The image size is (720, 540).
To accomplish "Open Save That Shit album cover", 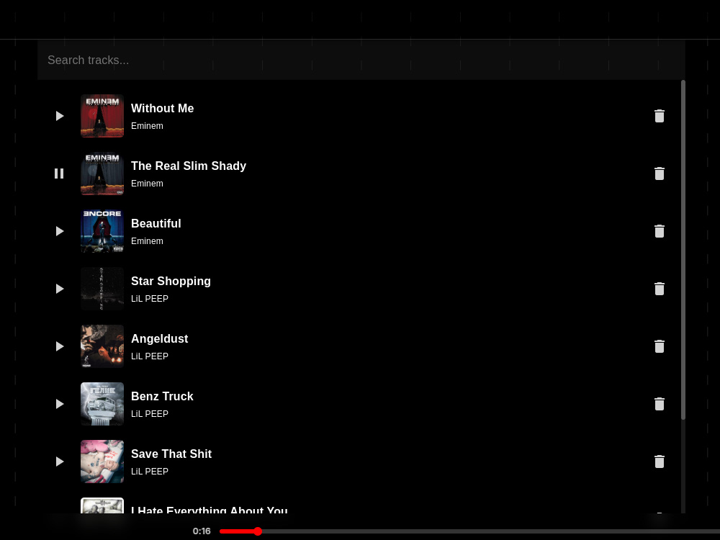I will pyautogui.click(x=102, y=462).
